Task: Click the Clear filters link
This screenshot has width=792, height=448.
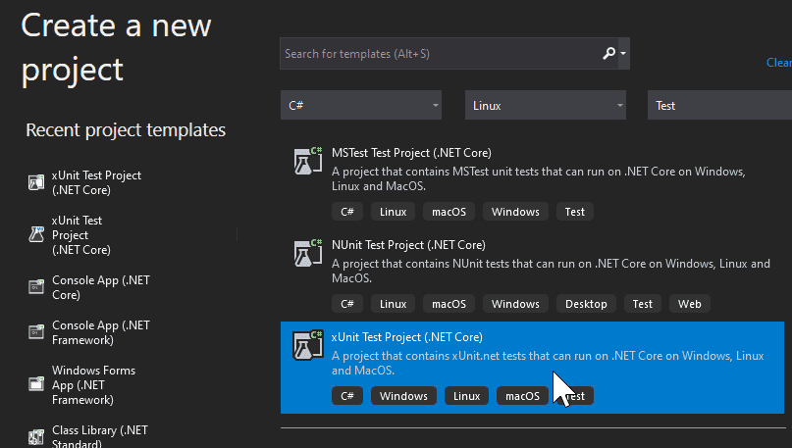Action: [779, 62]
